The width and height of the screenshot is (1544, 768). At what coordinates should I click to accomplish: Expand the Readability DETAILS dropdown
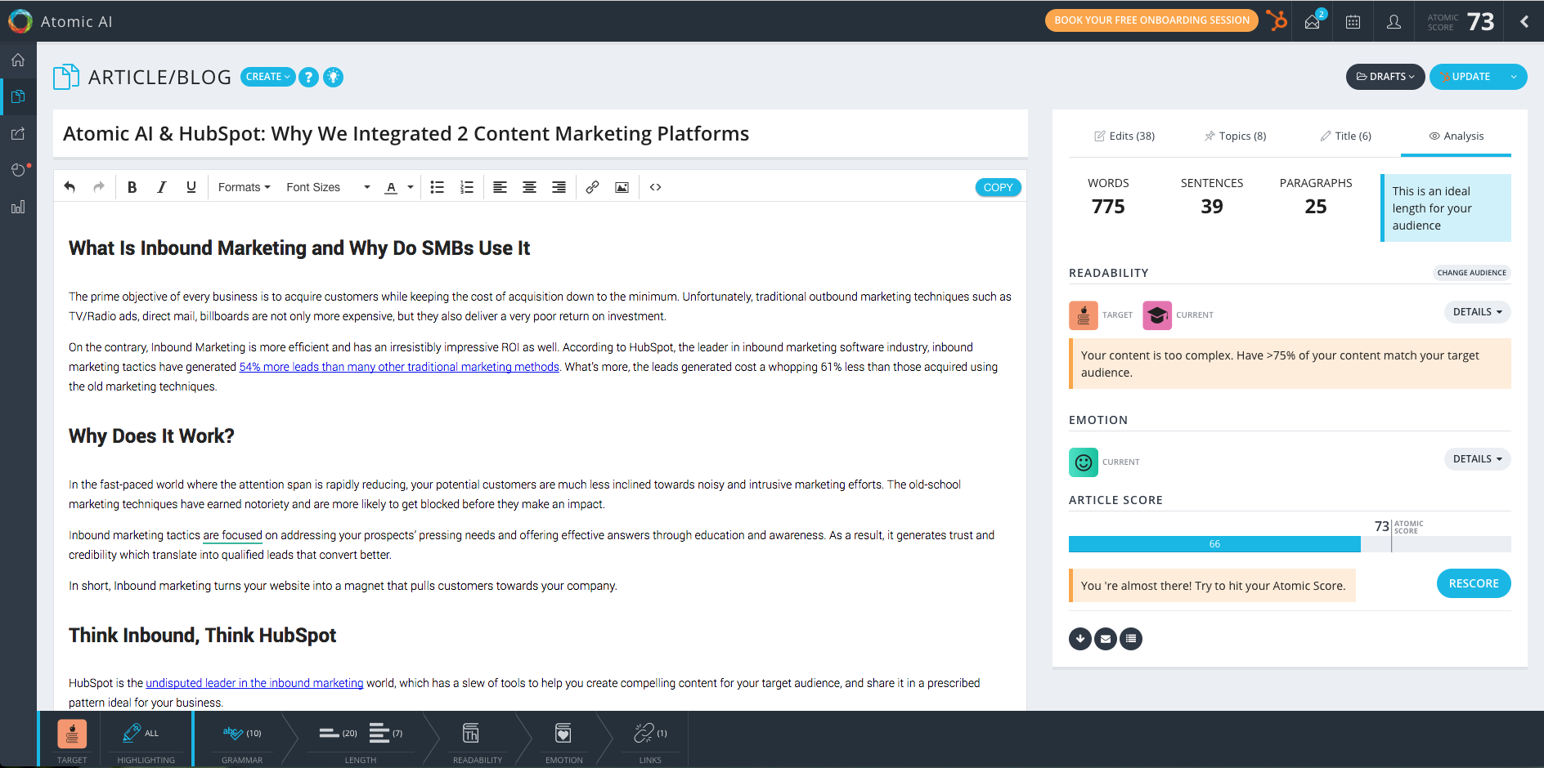[x=1476, y=312]
